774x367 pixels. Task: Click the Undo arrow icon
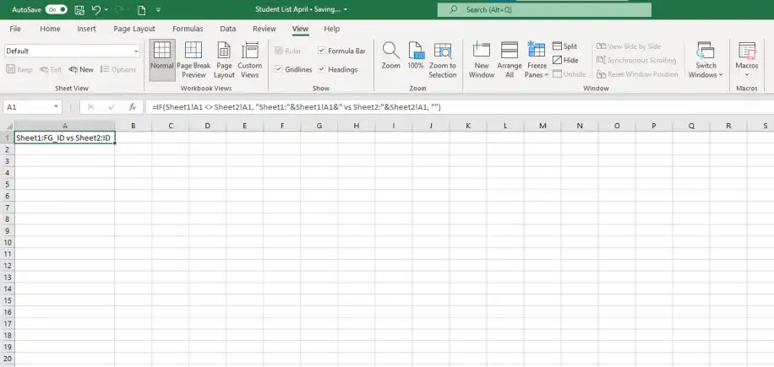(96, 10)
